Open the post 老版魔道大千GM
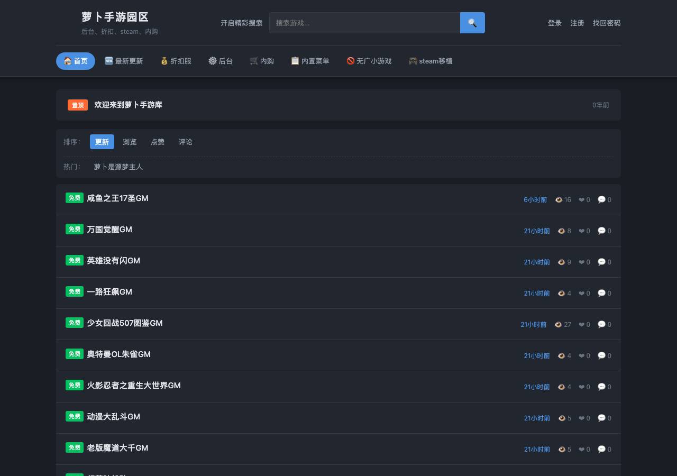The image size is (677, 476). pyautogui.click(x=117, y=448)
